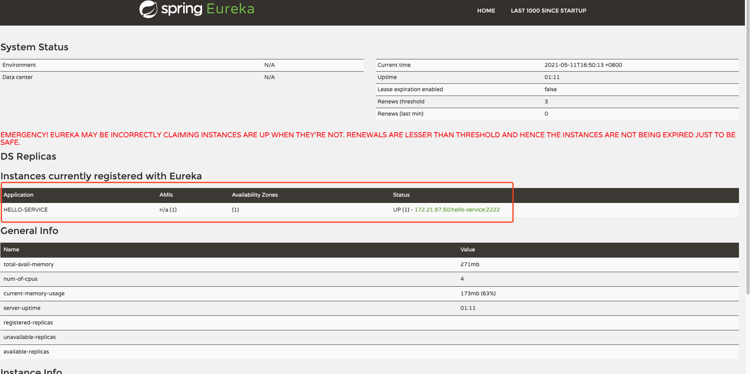This screenshot has height=374, width=750.
Task: Select the 2021-05-11T16:50:13 +0800 timestamp value
Action: pyautogui.click(x=583, y=65)
